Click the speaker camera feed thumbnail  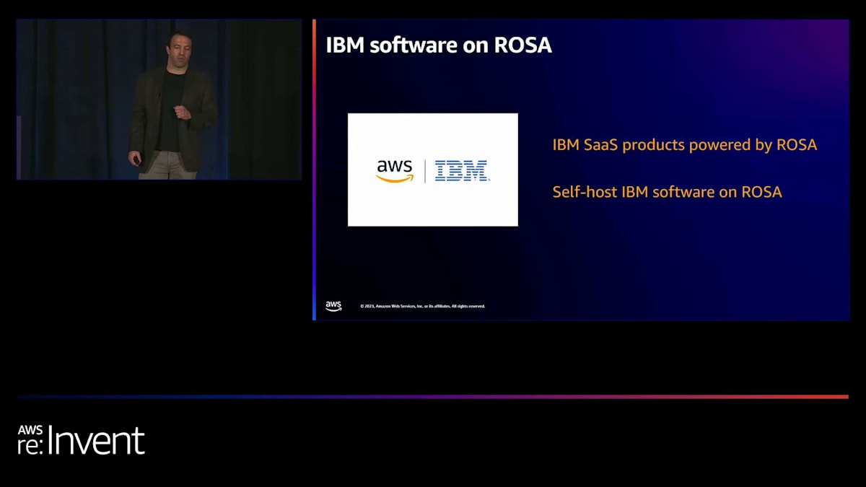tap(159, 100)
